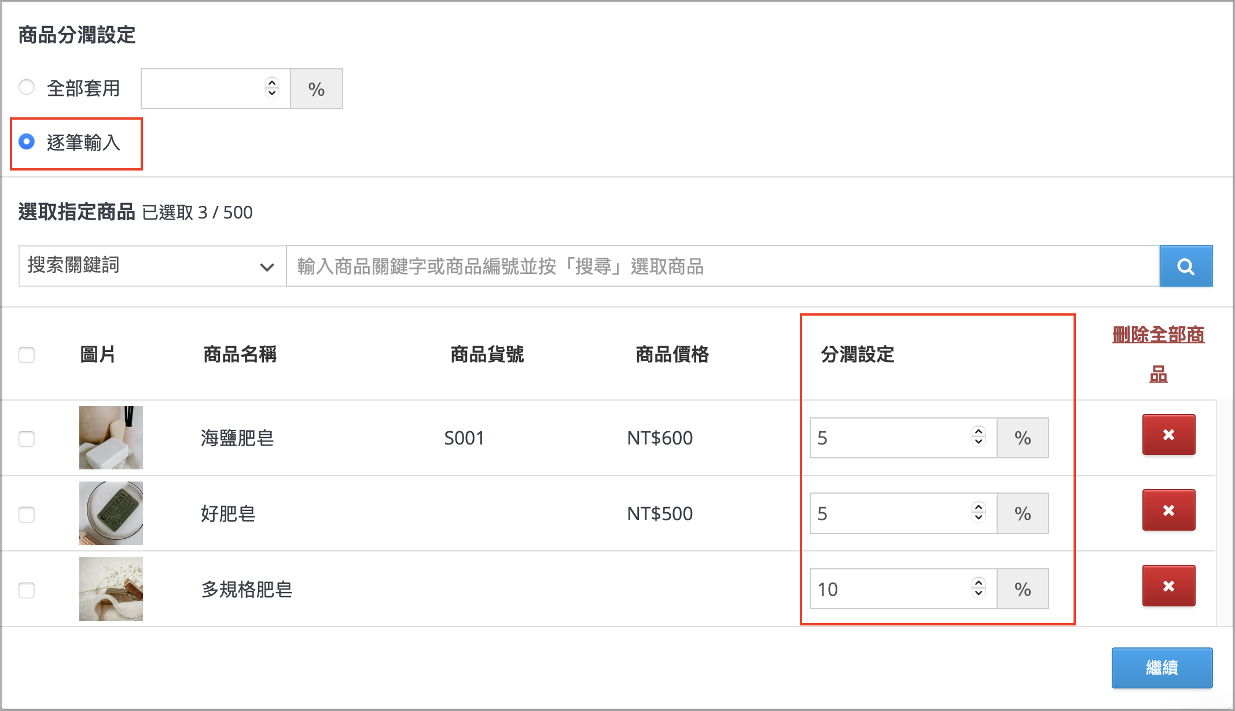This screenshot has height=711, width=1235.
Task: Click the stepper arrows for 多規格肥皂 commission
Action: [x=979, y=587]
